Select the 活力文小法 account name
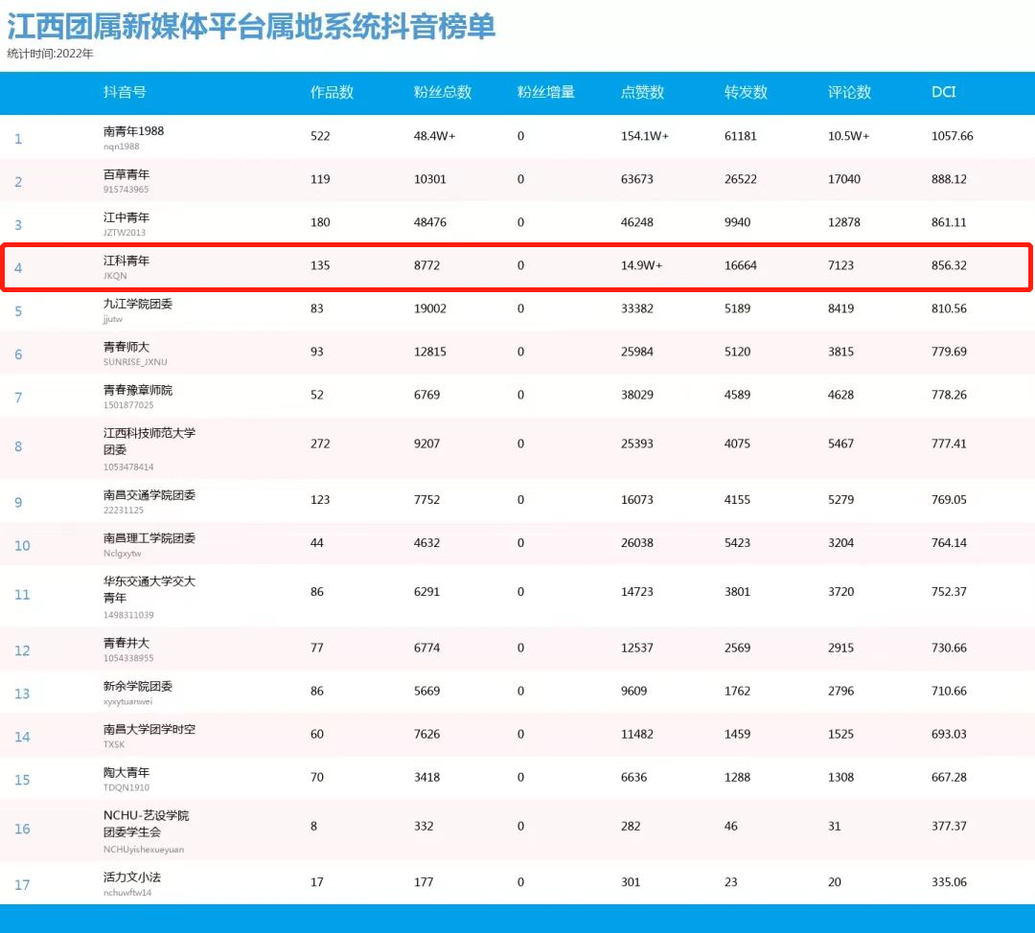 coord(132,876)
